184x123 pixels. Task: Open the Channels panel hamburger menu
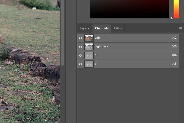(181, 28)
